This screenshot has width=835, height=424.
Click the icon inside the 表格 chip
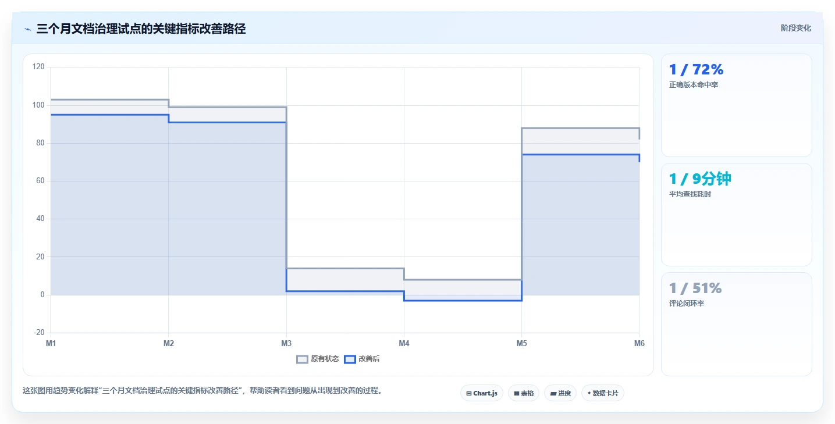[x=516, y=394]
